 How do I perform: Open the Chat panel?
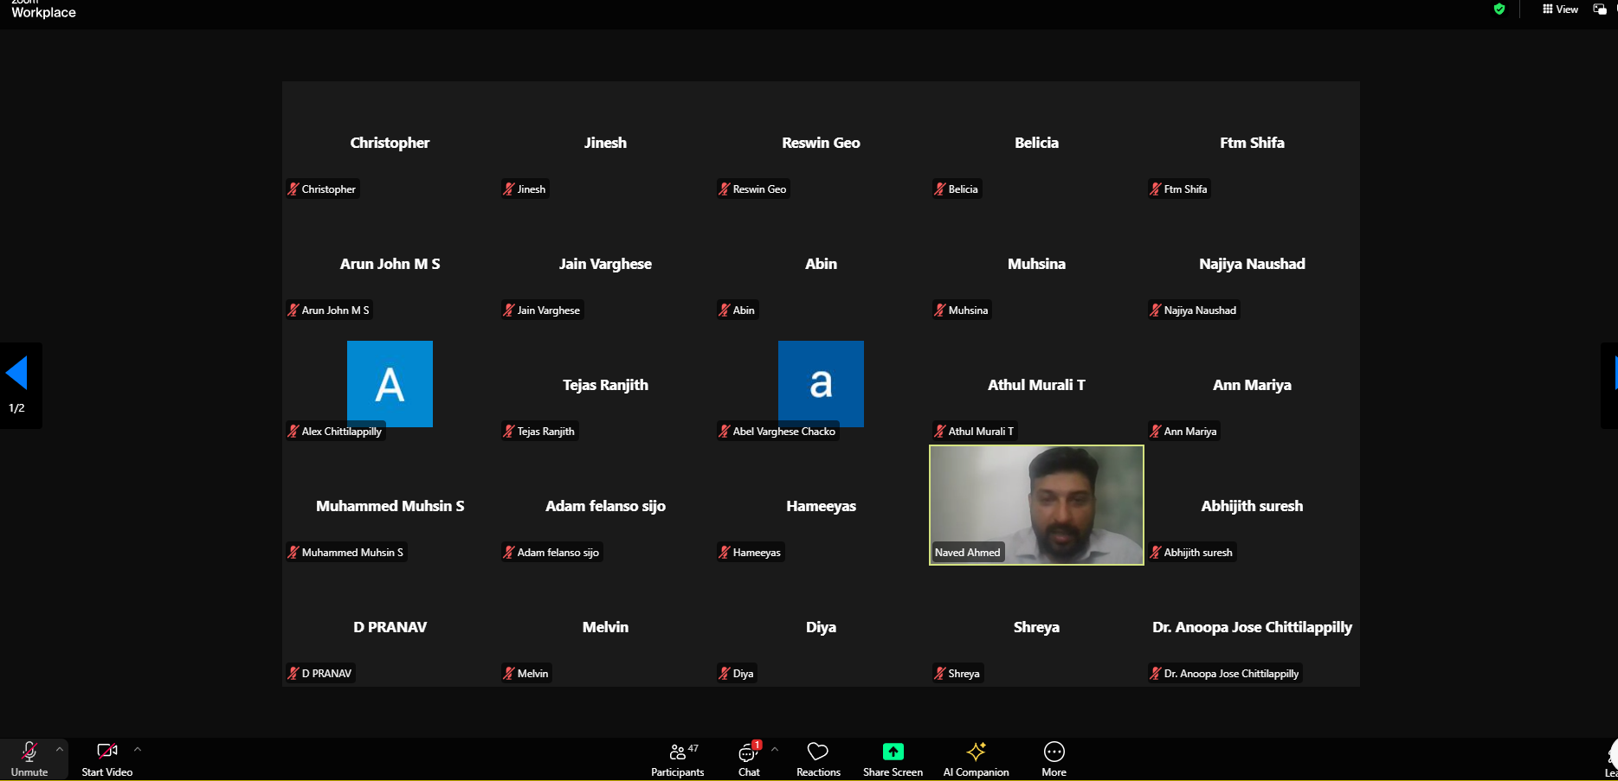pyautogui.click(x=749, y=759)
